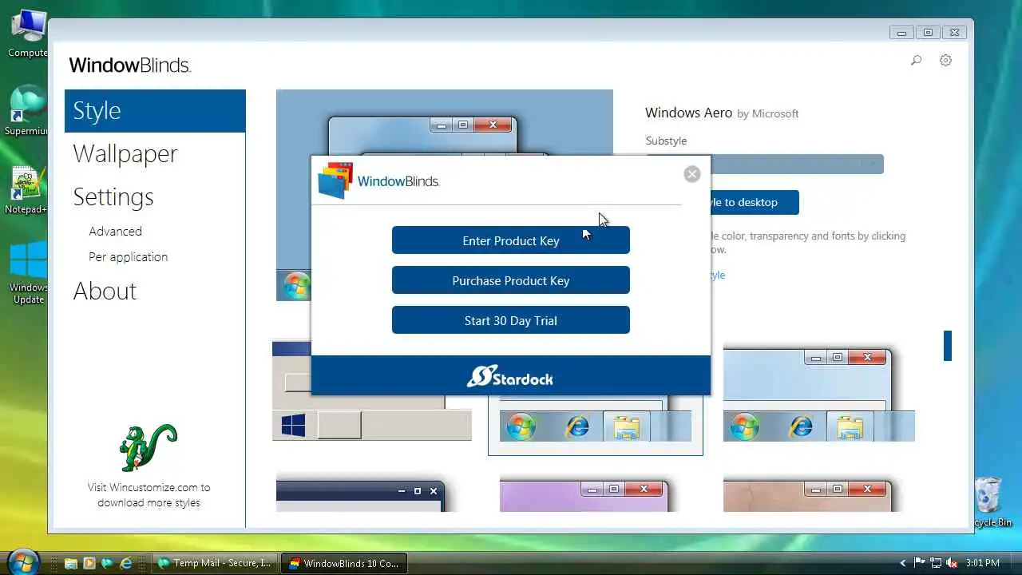Click the Supermium quick launch icon
1022x575 pixels.
coord(107,563)
